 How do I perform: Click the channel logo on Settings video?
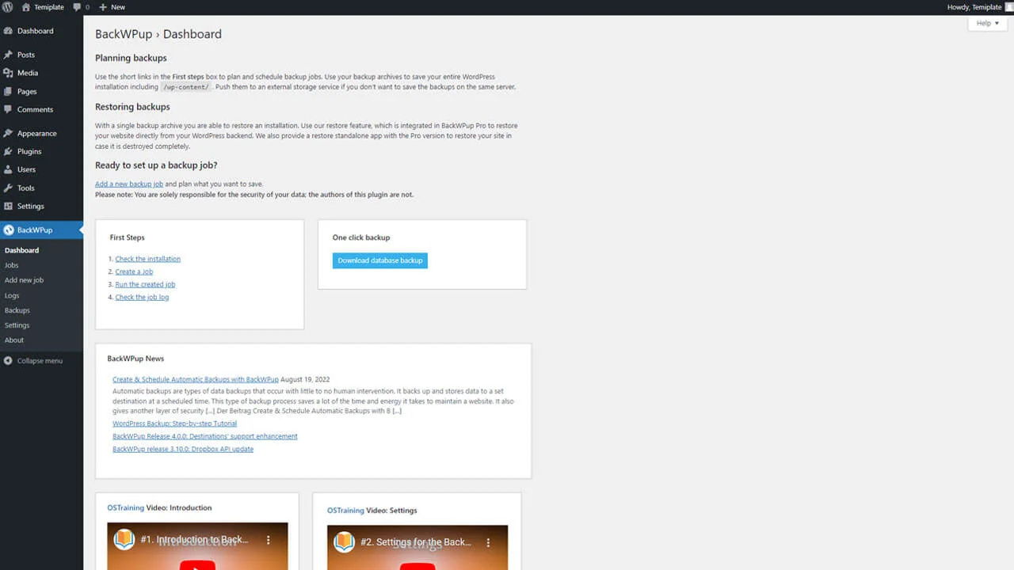pyautogui.click(x=344, y=542)
